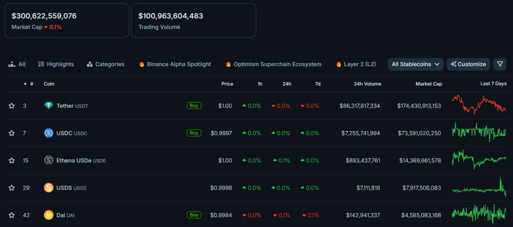Click the Binance Alpha Spotlight flame icon
This screenshot has width=513, height=227.
tap(142, 64)
